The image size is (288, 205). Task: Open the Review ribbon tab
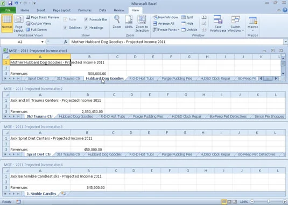119,10
